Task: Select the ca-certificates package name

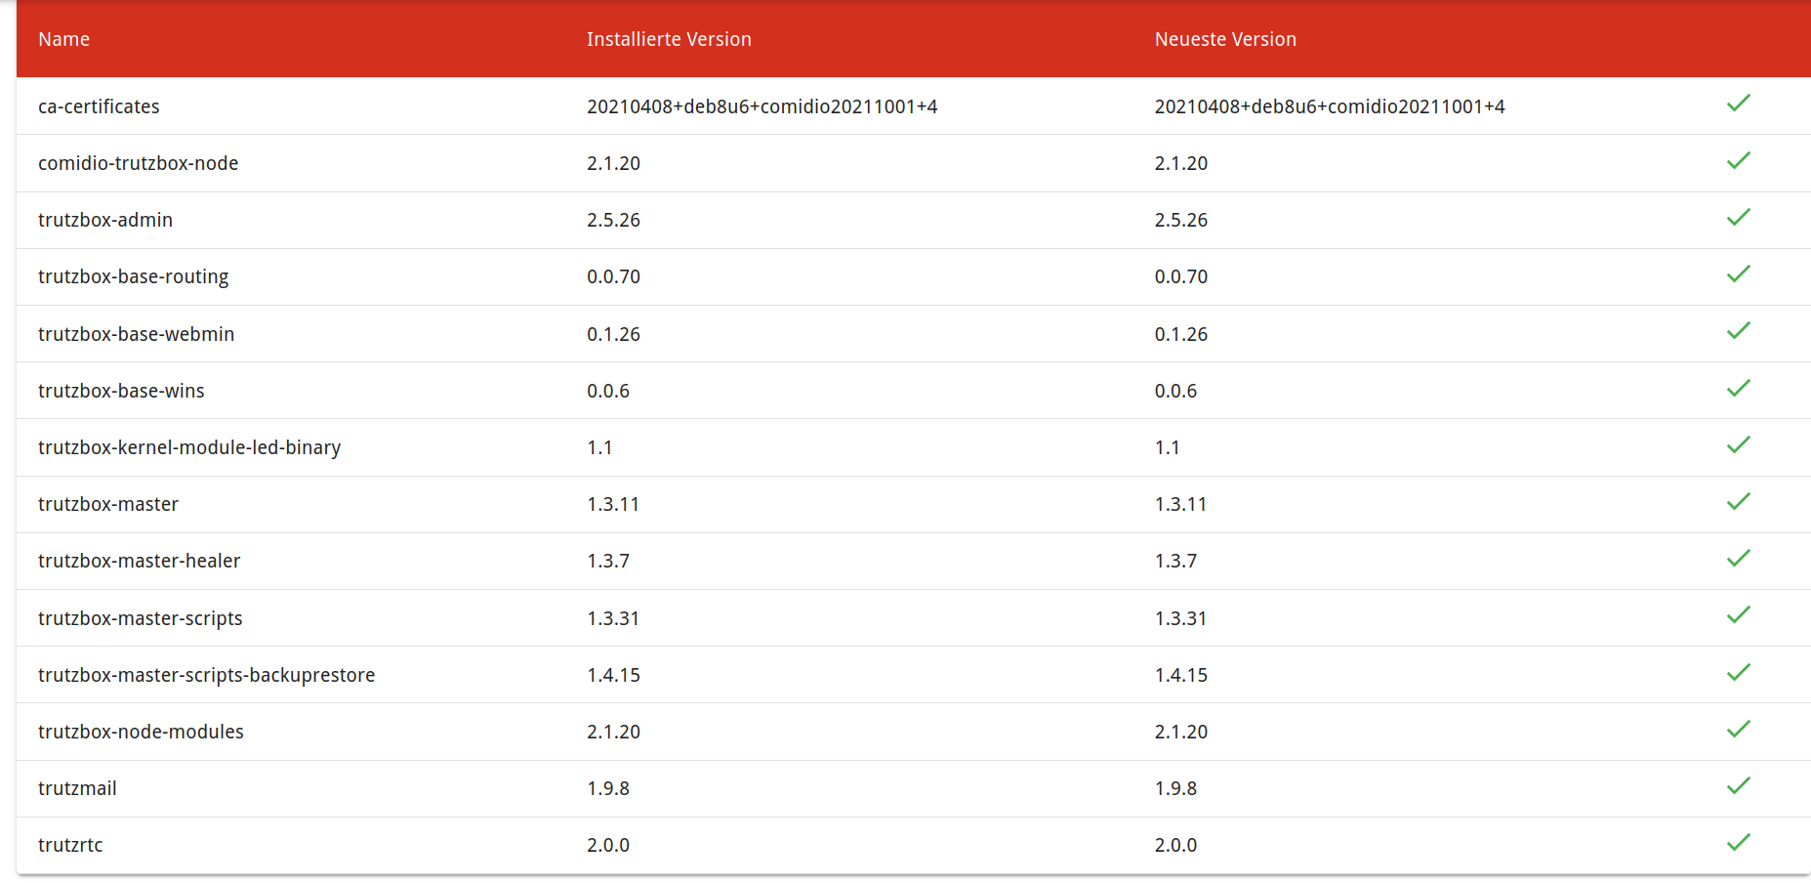Action: click(99, 106)
